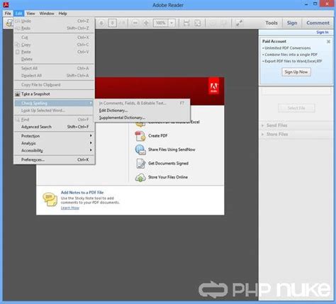The image size is (336, 304).
Task: Open the zoom level dropdown arrow
Action: click(172, 23)
